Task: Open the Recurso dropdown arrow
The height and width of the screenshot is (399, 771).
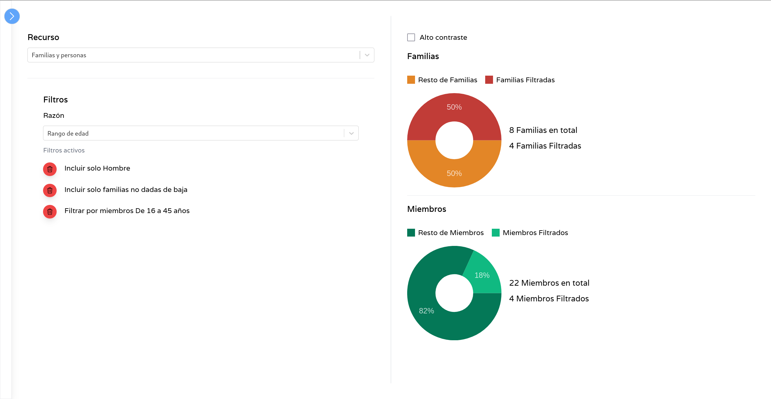Action: pyautogui.click(x=367, y=55)
